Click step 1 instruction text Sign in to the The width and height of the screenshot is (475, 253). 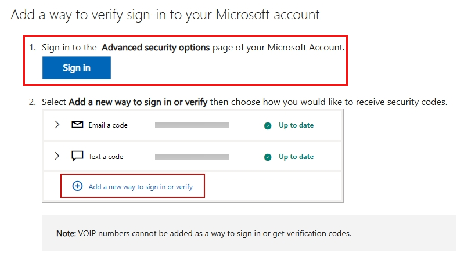(x=69, y=48)
